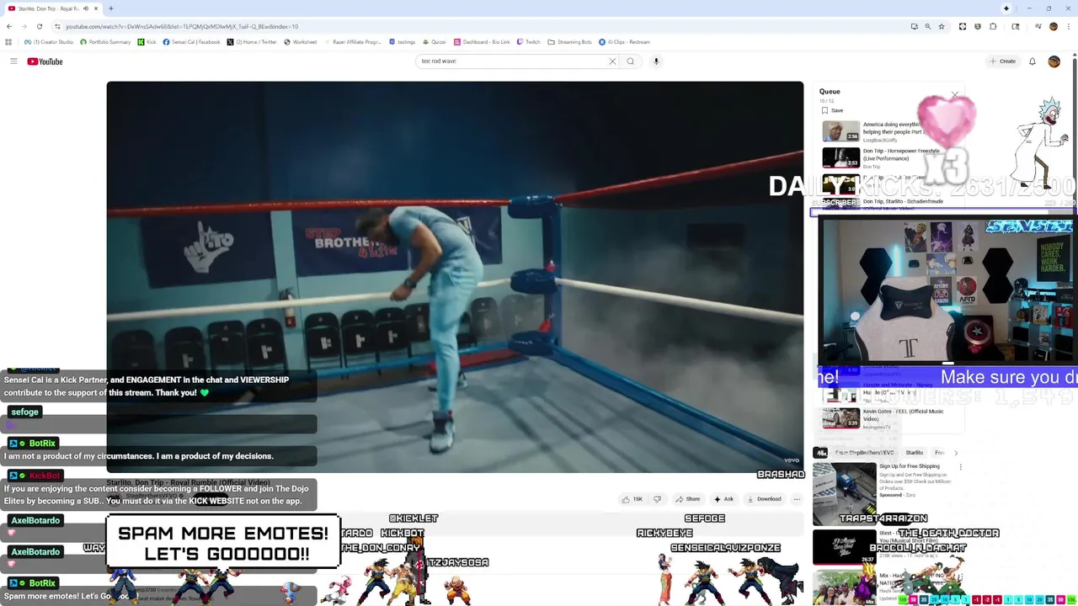The width and height of the screenshot is (1078, 606).
Task: Click the Create button
Action: [1003, 61]
